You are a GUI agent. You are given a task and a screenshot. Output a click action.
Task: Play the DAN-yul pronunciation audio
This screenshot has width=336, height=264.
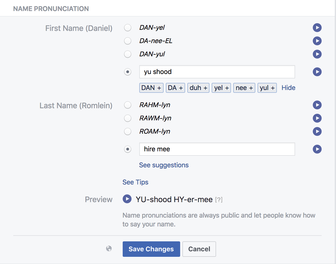tap(317, 54)
